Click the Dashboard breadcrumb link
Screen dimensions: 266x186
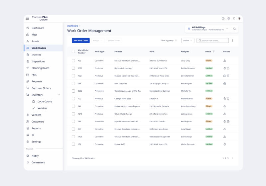[x=72, y=26]
